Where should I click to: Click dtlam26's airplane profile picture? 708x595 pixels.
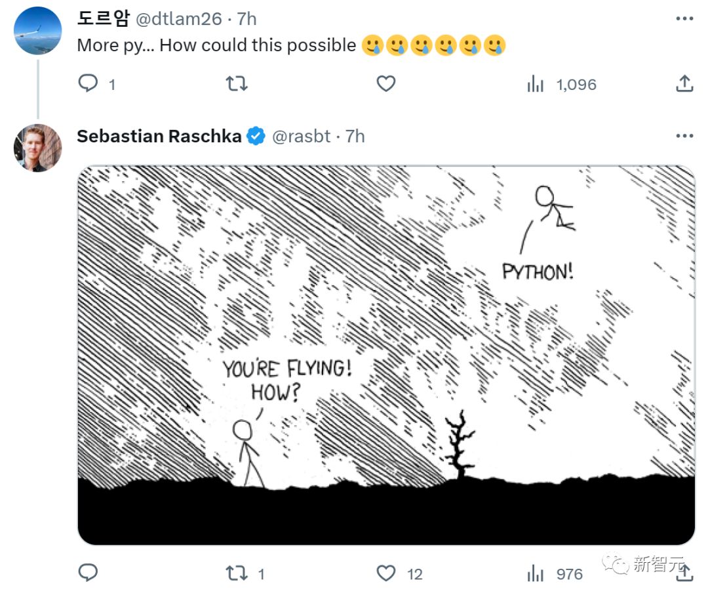coord(37,31)
